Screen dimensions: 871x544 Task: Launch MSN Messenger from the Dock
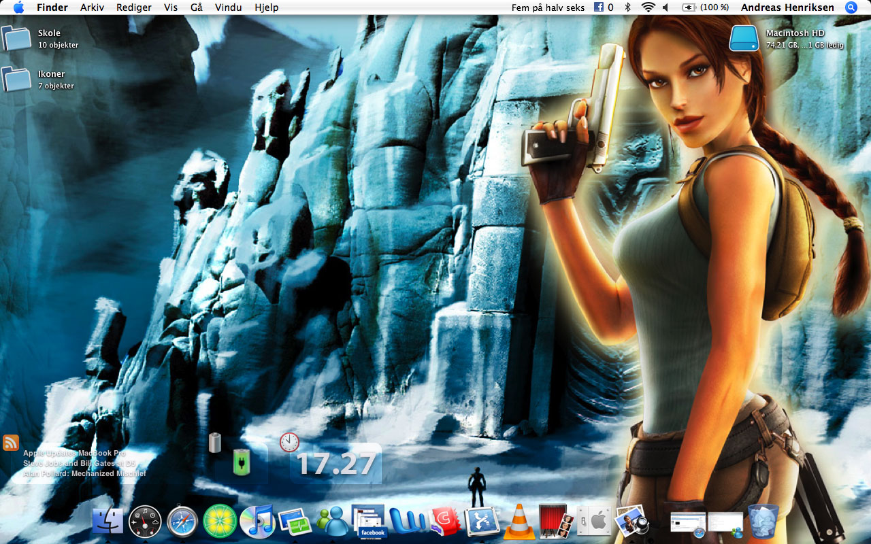click(332, 522)
